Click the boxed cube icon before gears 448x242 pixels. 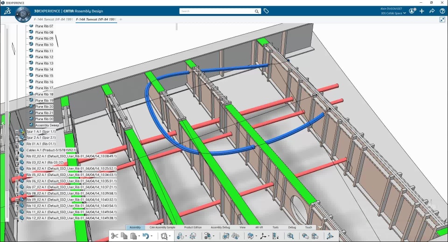pos(226,236)
